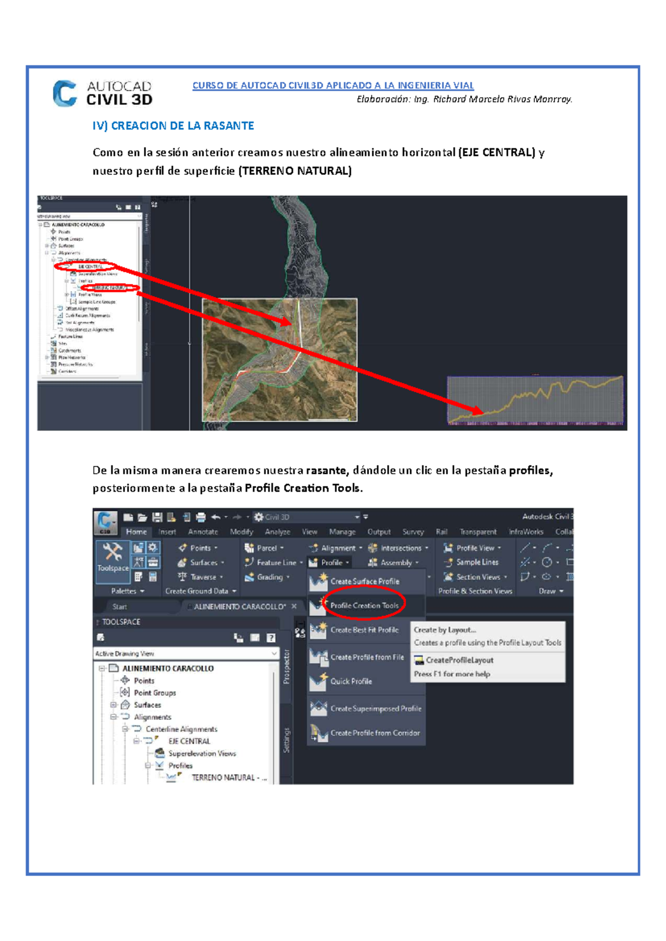Expand the Pipe Networks tree node
Viewport: 666px width, 941px height.
[48, 358]
